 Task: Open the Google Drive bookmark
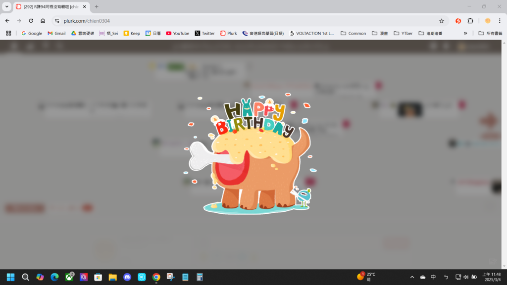(x=83, y=33)
